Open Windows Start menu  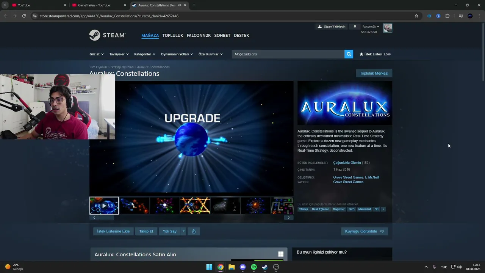209,267
